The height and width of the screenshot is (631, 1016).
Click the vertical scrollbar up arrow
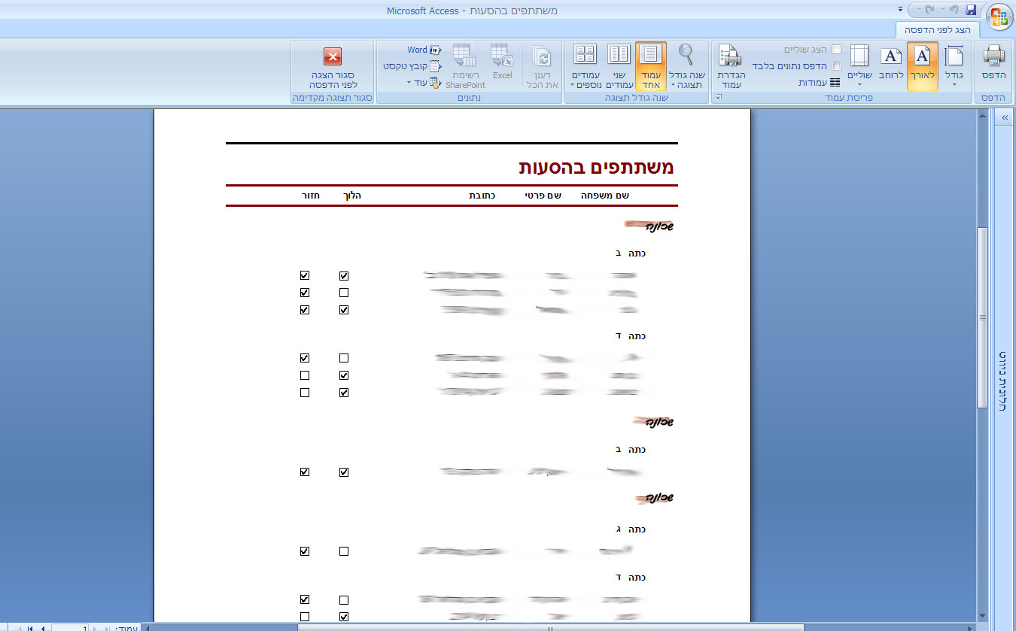982,116
